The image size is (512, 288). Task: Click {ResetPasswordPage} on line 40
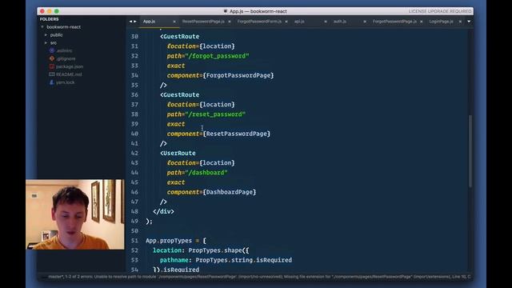[x=237, y=134]
